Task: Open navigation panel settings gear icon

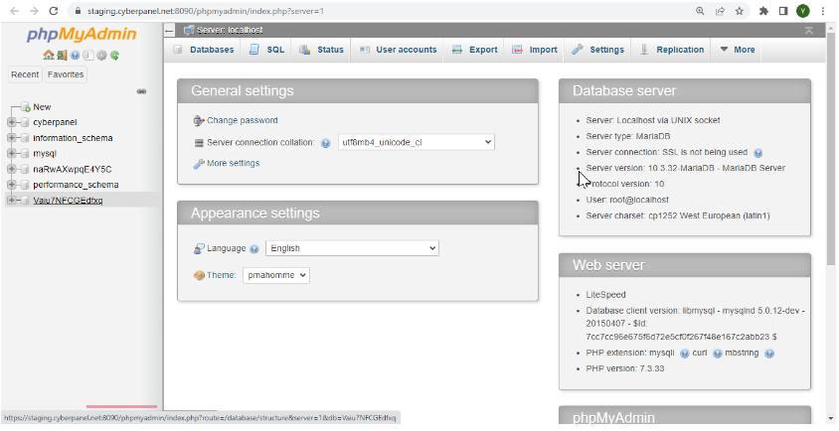Action: [x=101, y=55]
